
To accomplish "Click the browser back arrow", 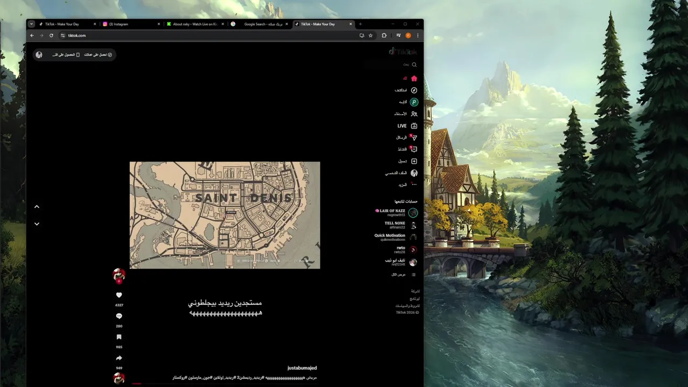I will 32,35.
